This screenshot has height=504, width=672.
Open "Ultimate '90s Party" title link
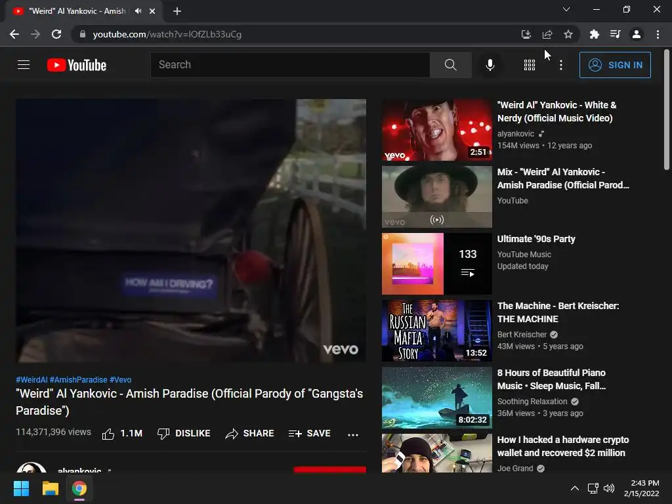pyautogui.click(x=536, y=239)
